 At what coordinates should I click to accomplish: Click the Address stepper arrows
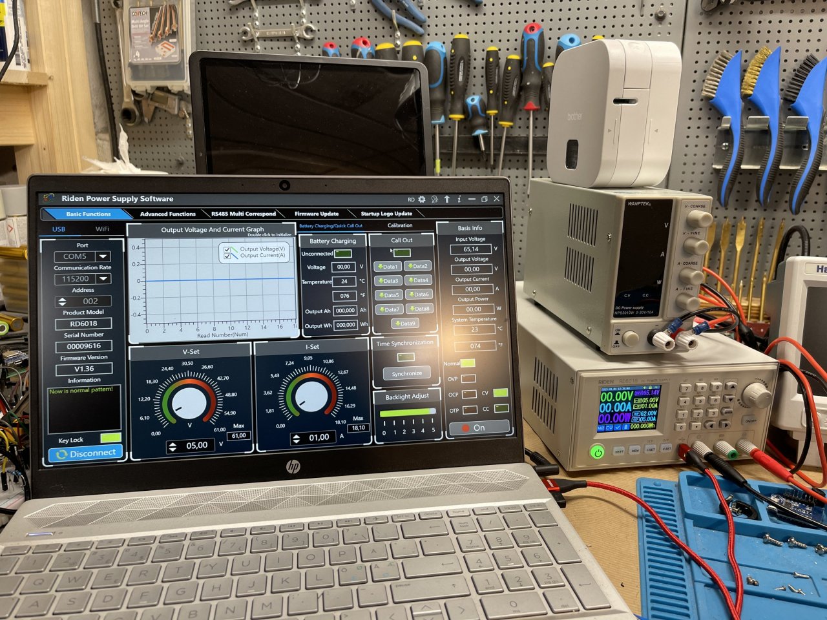point(63,302)
